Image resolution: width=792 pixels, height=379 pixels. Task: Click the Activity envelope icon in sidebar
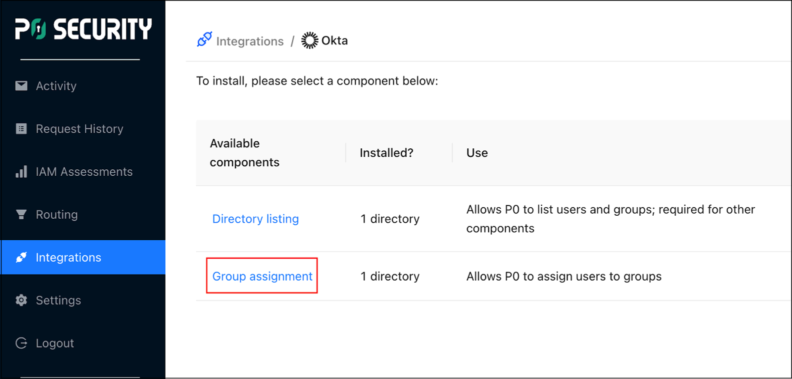click(21, 86)
